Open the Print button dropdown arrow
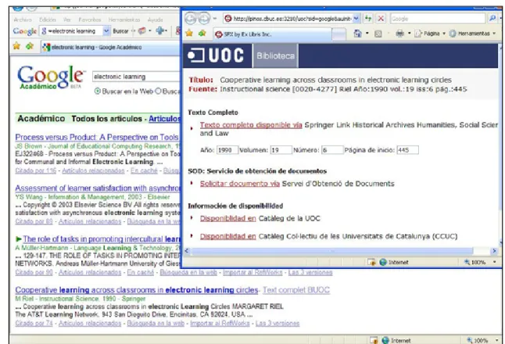The height and width of the screenshot is (344, 505). pos(409,33)
